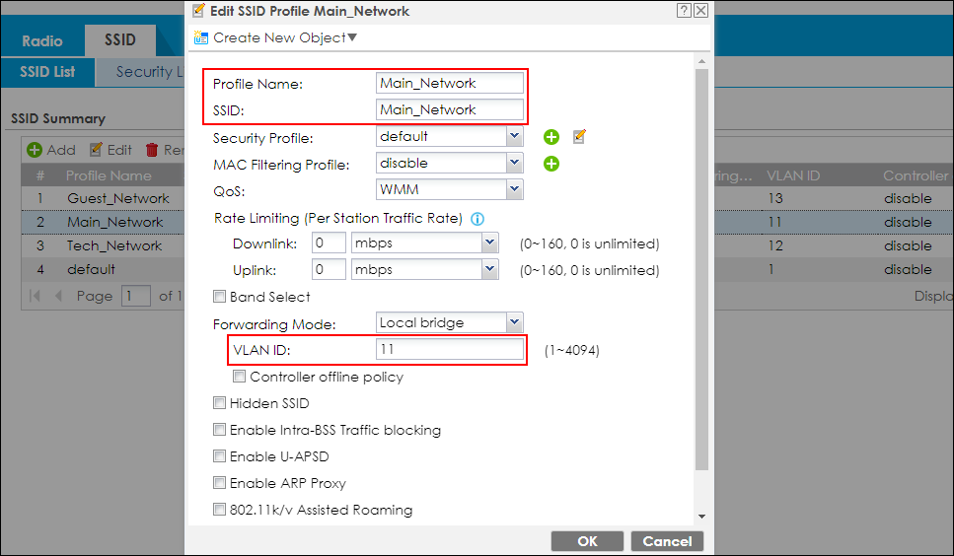
Task: Open the MAC Filtering Profile dropdown
Action: [x=514, y=163]
